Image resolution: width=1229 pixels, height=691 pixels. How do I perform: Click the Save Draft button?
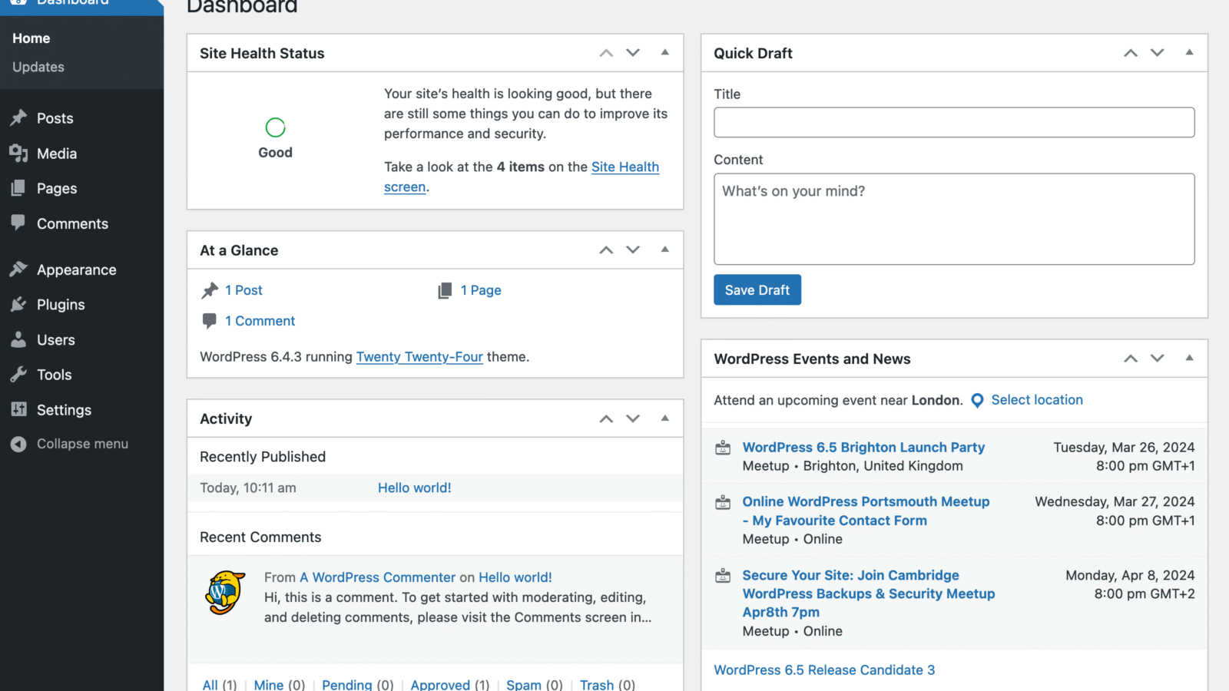point(757,289)
